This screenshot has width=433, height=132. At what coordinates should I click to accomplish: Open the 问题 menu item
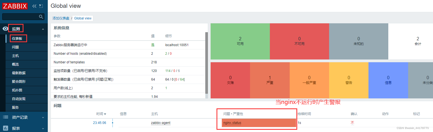click(15, 47)
